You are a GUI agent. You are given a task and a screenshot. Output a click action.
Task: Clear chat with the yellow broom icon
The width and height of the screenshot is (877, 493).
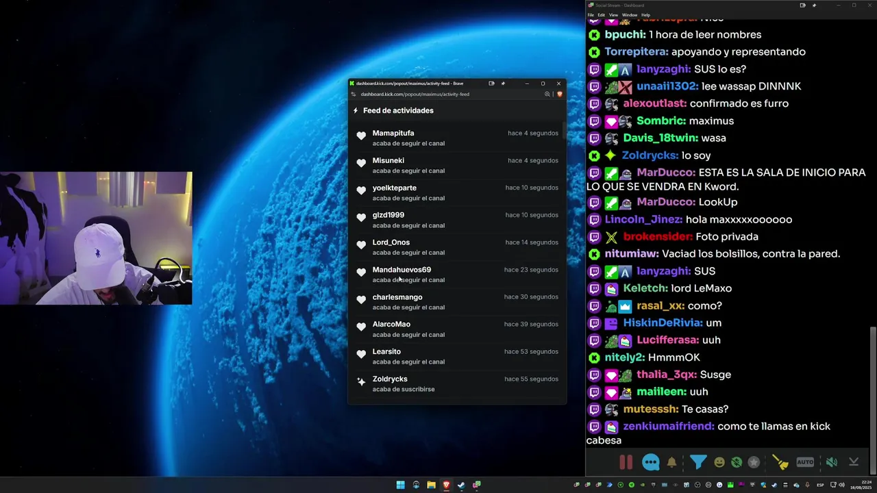[x=780, y=462]
